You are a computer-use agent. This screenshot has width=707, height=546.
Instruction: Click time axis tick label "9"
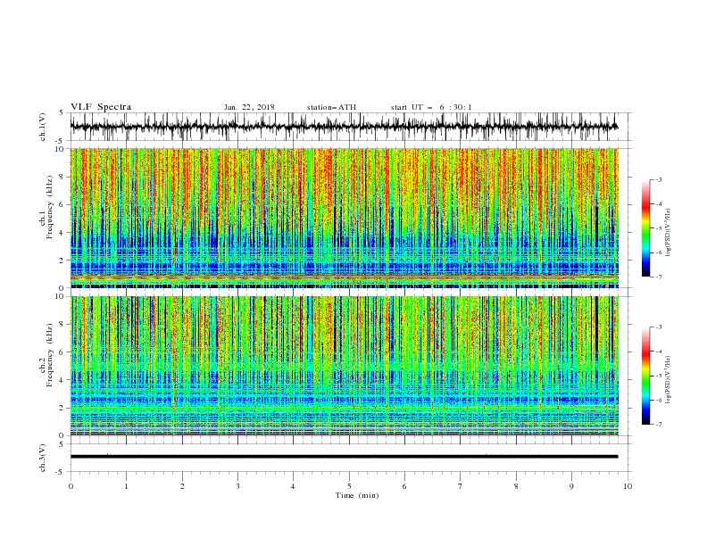(571, 486)
